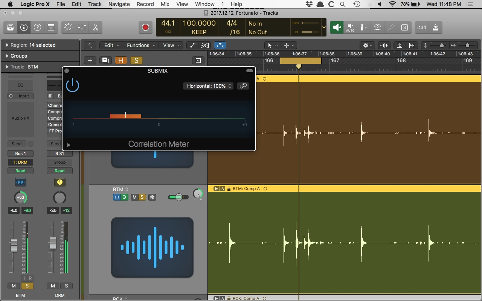Viewport: 482px width, 301px height.
Task: Show Global Tracks button in header
Action: [x=198, y=60]
